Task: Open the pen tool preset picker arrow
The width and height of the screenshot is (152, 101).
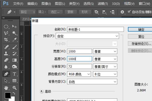Action: [14, 12]
